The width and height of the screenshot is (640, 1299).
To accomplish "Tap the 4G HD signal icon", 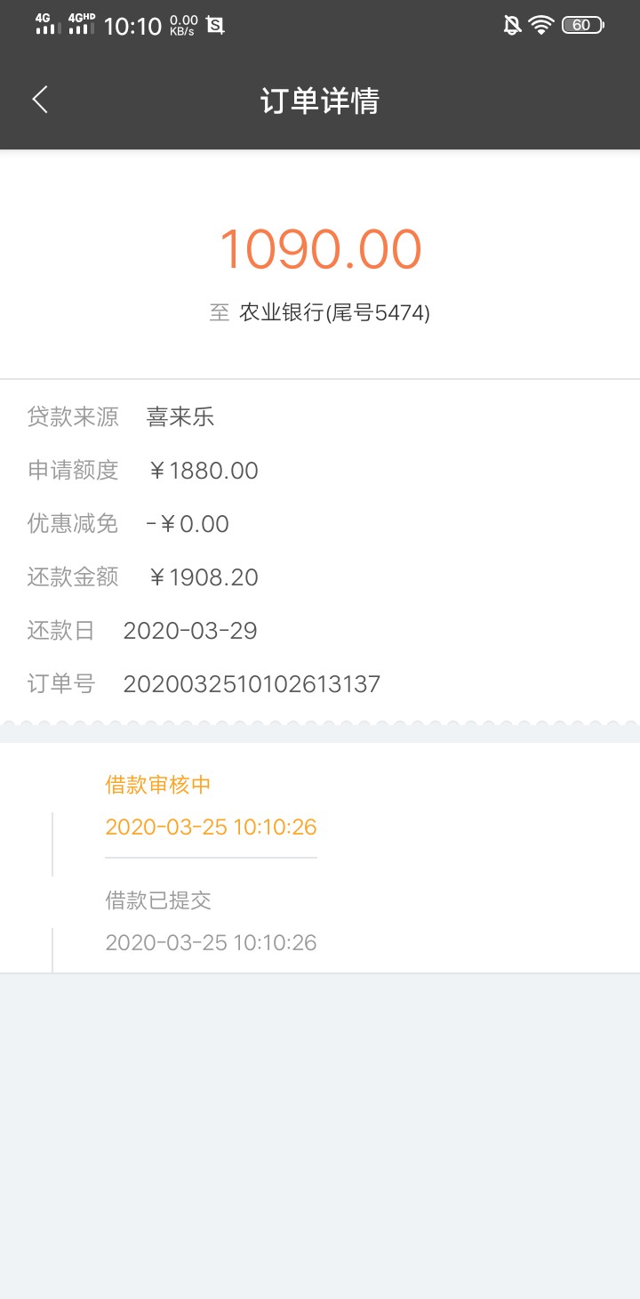I will click(x=82, y=24).
